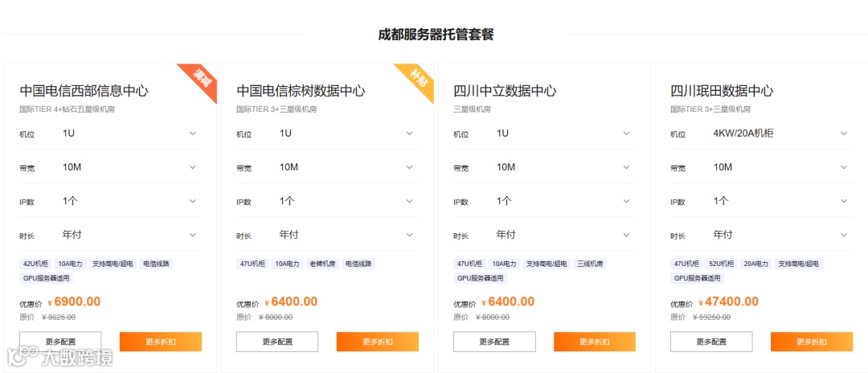Open 机位 4KW/20A机柜 dropdown in 四川珉田 card
The image size is (868, 373).
click(x=780, y=133)
